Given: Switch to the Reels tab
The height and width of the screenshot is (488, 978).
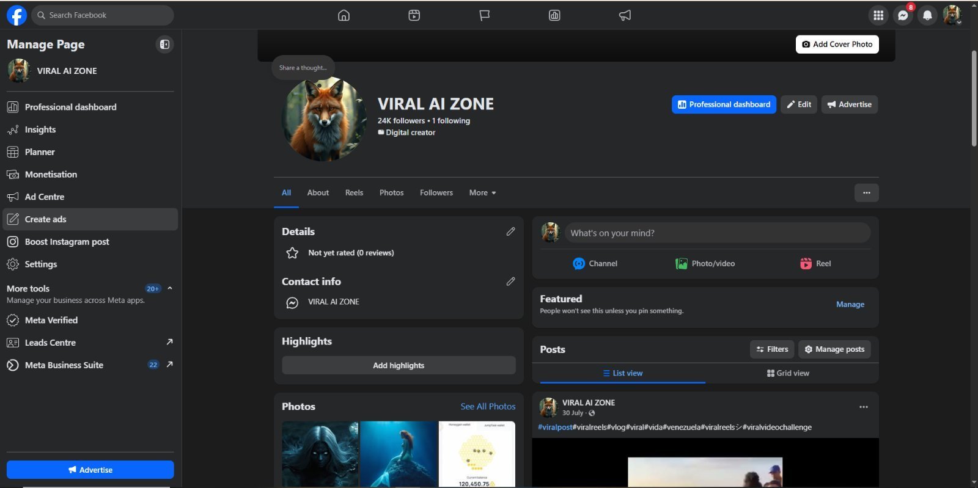Looking at the screenshot, I should 354,193.
